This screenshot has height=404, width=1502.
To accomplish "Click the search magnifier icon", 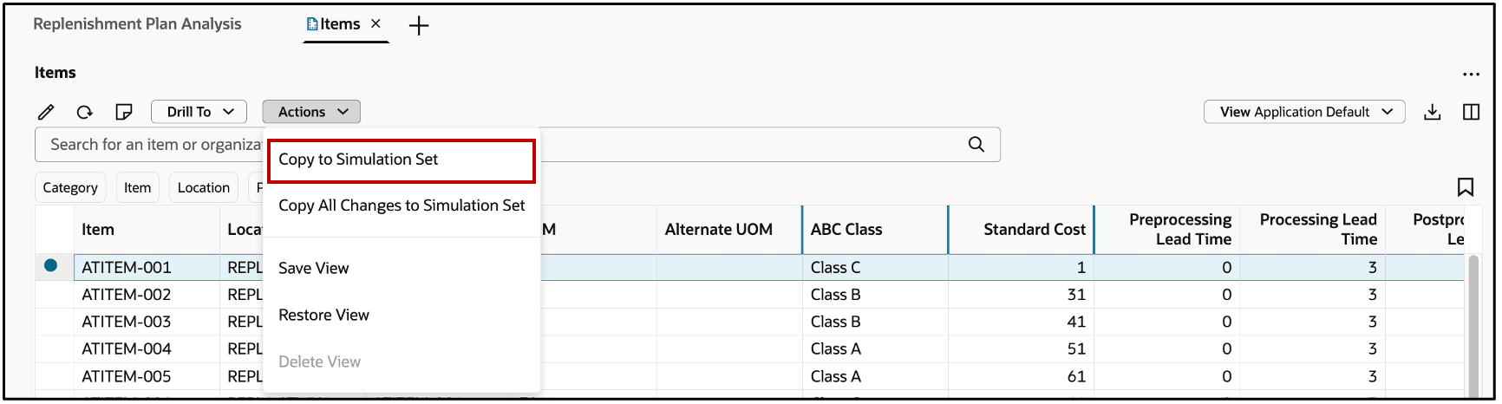I will (x=976, y=145).
